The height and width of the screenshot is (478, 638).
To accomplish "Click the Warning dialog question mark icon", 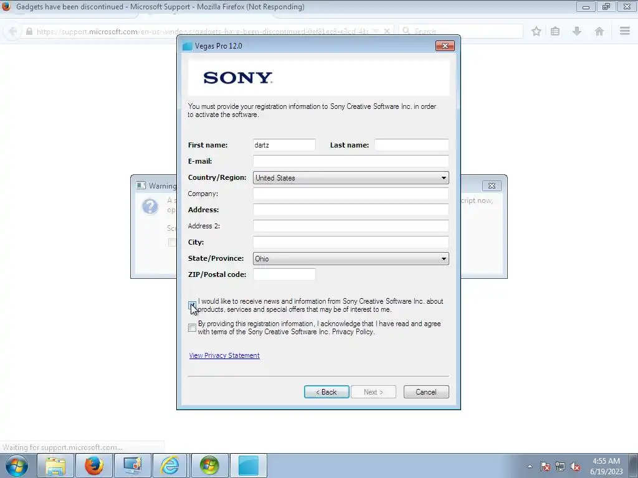I will [x=150, y=206].
